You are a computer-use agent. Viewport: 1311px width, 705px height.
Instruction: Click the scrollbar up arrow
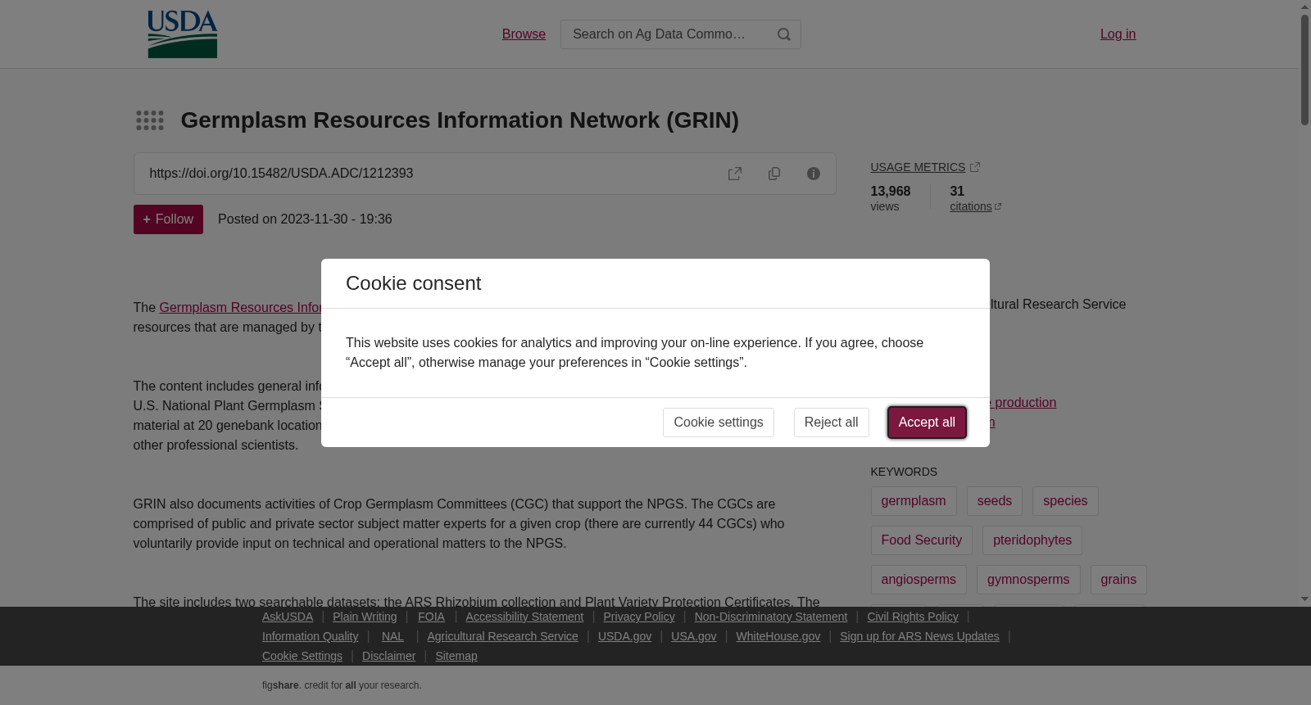click(x=1304, y=7)
